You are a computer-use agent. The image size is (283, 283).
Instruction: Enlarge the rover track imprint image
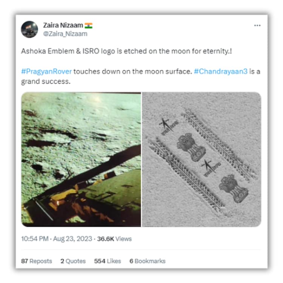click(201, 159)
